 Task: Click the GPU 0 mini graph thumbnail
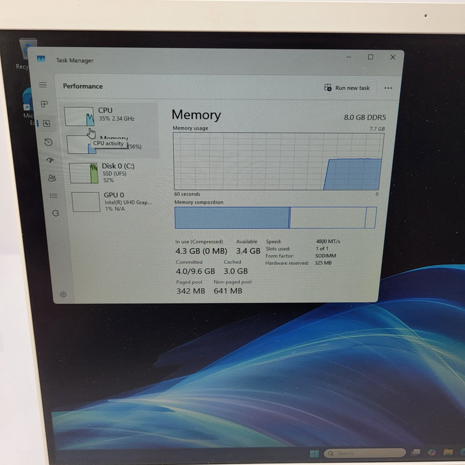(86, 201)
